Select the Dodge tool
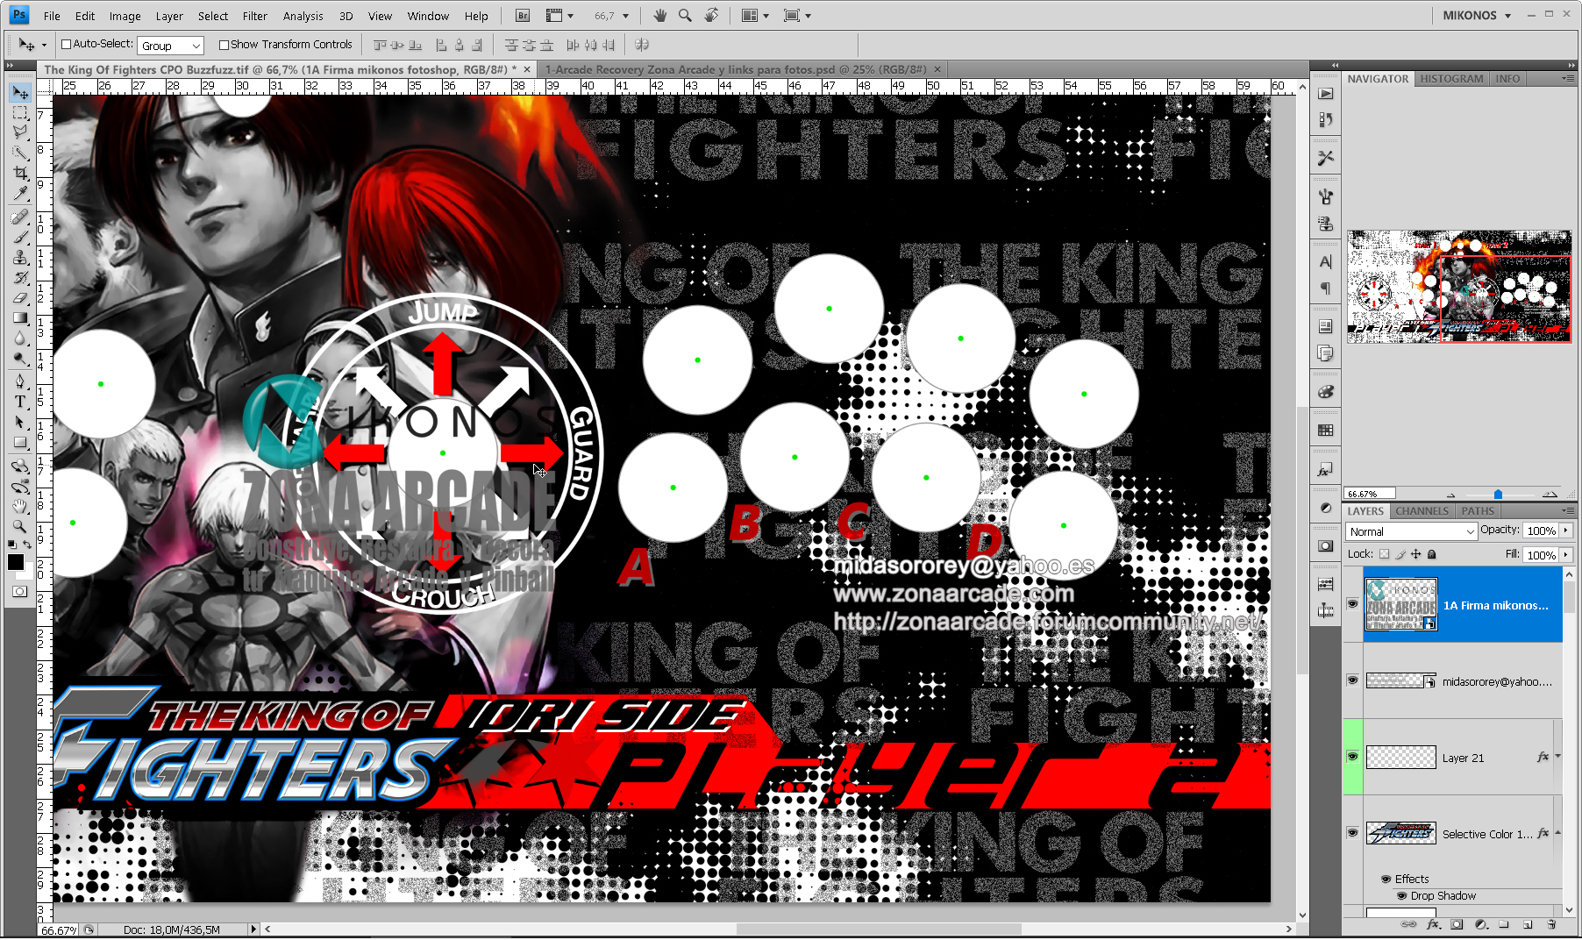 pos(20,358)
